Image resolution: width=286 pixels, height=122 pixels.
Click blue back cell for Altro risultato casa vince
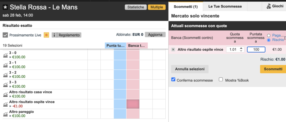tap(120, 94)
